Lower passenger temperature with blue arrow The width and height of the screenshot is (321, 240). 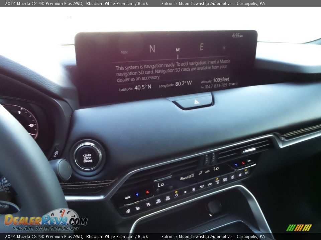(236, 165)
